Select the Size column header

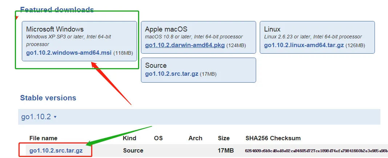(224, 138)
